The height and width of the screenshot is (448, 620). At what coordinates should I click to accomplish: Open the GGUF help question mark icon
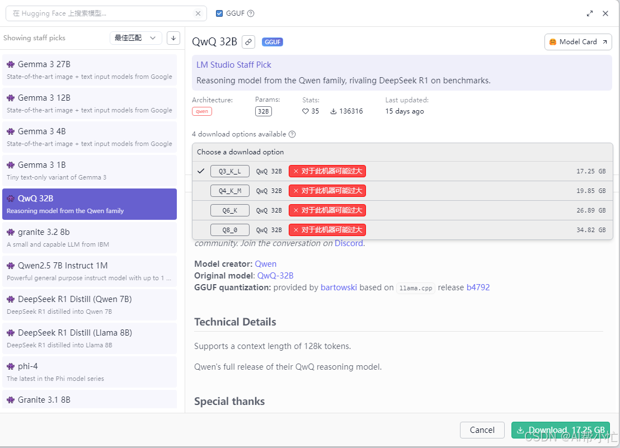[251, 13]
